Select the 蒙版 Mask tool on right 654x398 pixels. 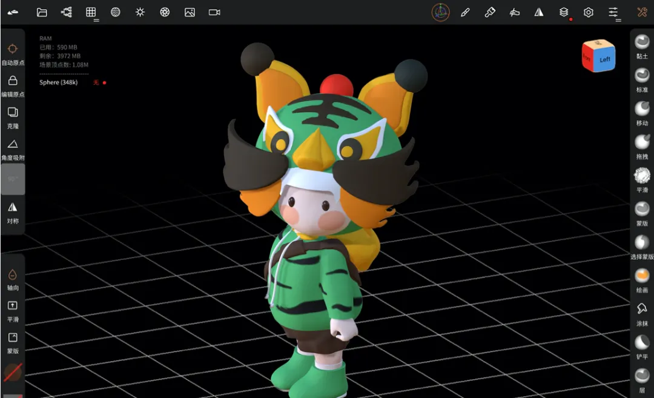pos(642,213)
